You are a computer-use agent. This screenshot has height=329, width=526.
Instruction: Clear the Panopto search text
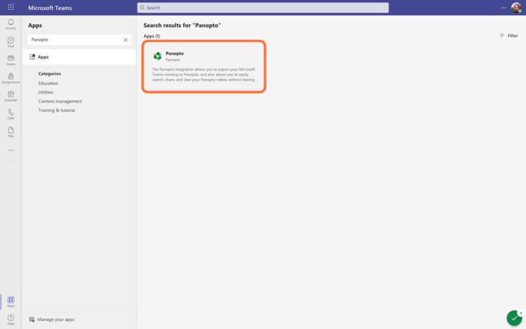pyautogui.click(x=126, y=39)
